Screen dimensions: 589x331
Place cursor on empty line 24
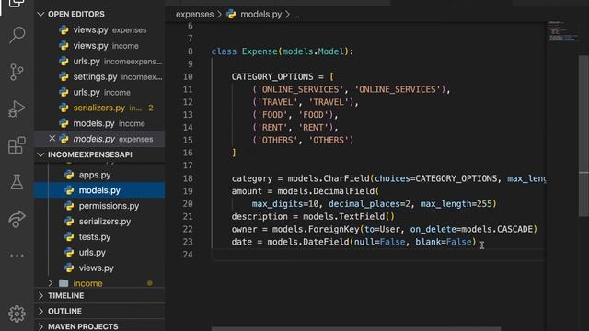pos(377,255)
